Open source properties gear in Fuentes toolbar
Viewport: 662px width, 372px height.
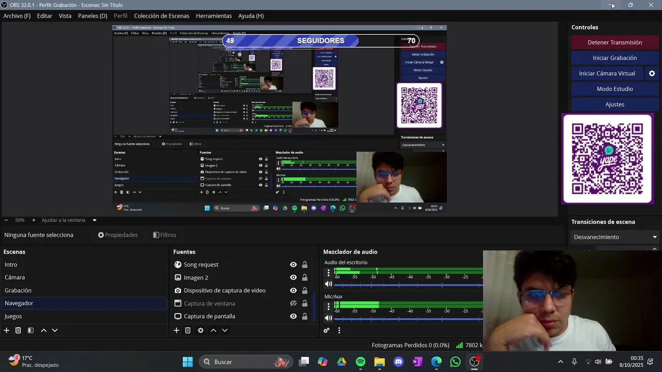(x=201, y=330)
